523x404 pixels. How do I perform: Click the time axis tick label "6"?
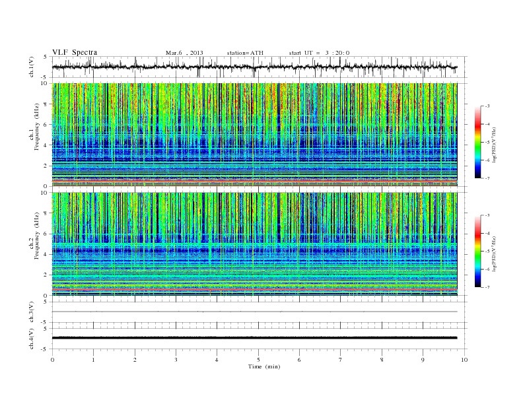(299, 360)
